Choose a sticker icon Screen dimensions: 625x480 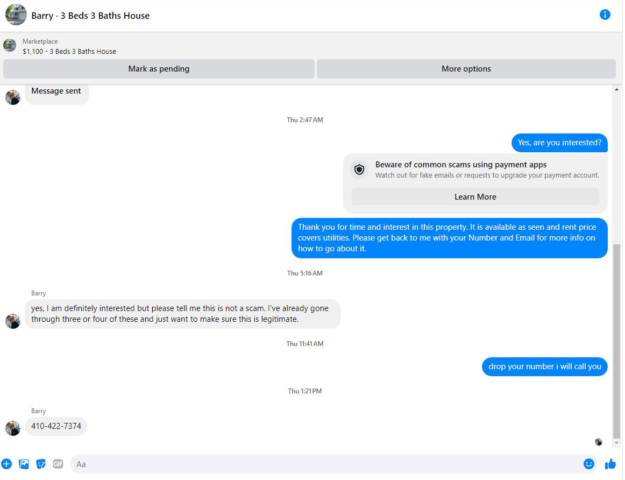pyautogui.click(x=41, y=464)
